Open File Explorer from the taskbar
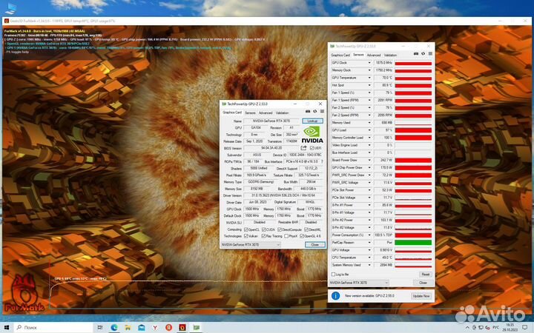This screenshot has height=333, width=534. [x=128, y=327]
